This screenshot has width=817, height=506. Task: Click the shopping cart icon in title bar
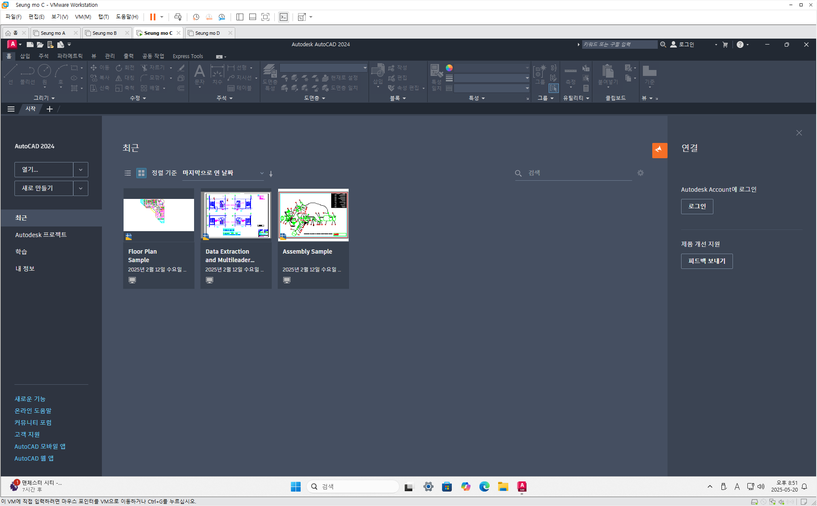[x=725, y=45]
